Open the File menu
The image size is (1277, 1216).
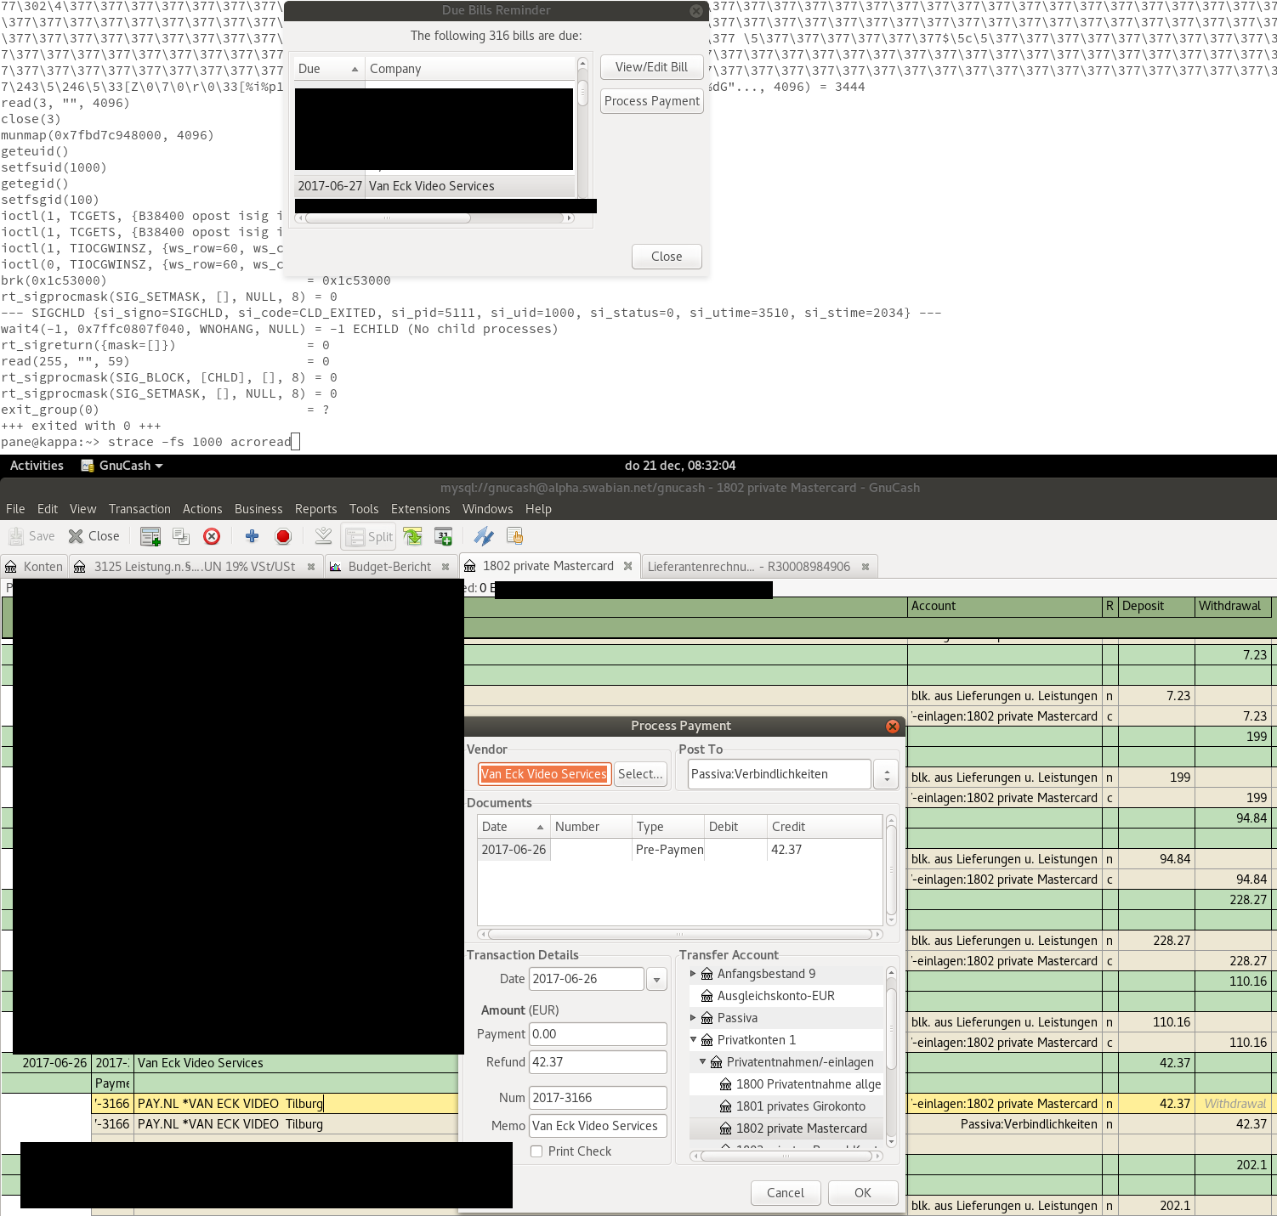point(15,509)
